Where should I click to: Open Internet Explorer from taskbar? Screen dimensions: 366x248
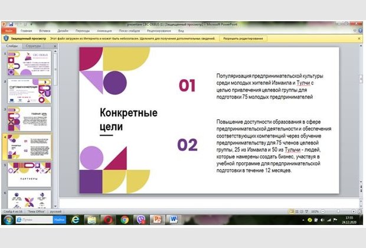tap(75, 220)
